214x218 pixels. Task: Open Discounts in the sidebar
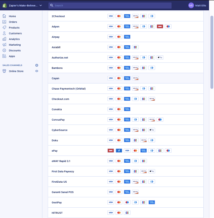coord(15,50)
